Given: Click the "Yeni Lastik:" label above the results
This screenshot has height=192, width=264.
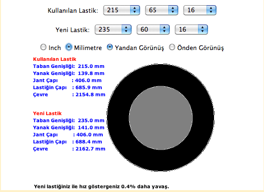Looking at the screenshot, I should click(x=73, y=30).
